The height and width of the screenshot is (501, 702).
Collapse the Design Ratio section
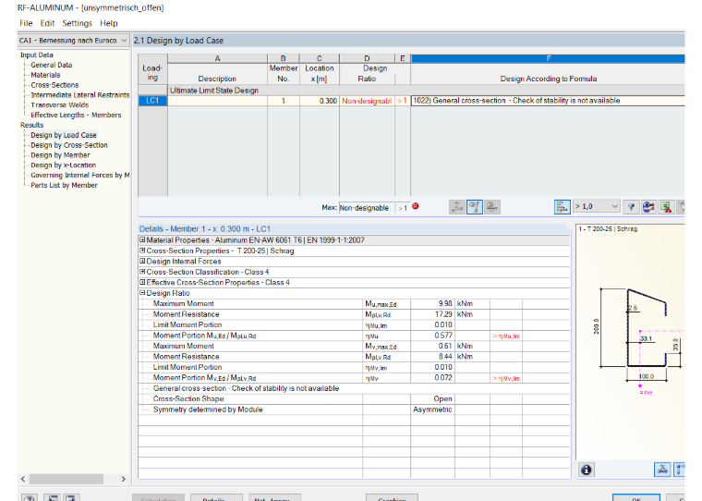pos(142,293)
